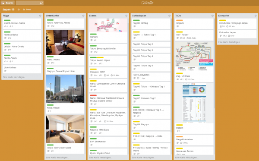Viewport: 259px width, 161px height.
Task: Click checklist badge on Okinawa: OIST card
Action: (x=107, y=76)
